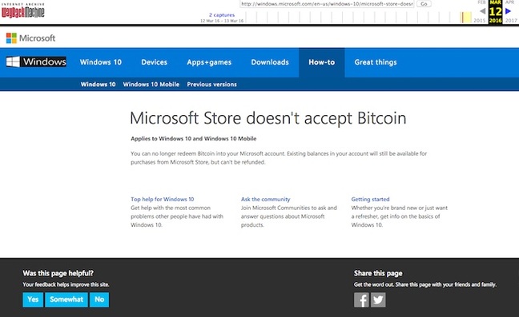Click the No feedback button
The width and height of the screenshot is (519, 317).
[99, 299]
